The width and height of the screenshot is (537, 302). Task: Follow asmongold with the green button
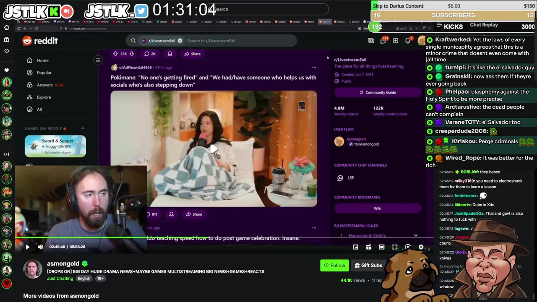(334, 266)
